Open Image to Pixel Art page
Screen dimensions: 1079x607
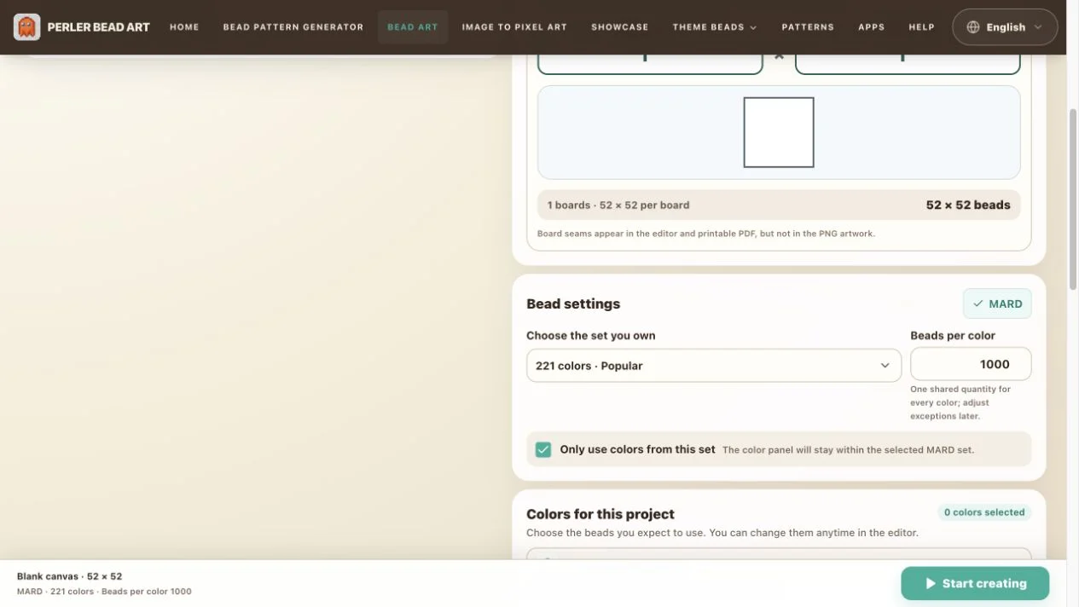click(x=514, y=27)
